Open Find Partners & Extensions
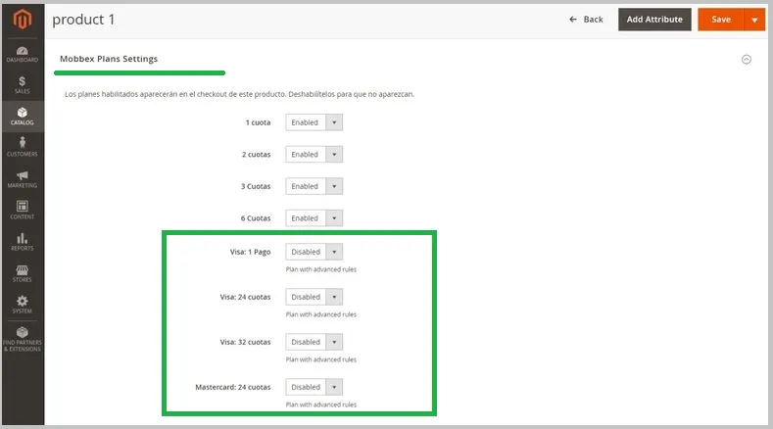 click(23, 339)
